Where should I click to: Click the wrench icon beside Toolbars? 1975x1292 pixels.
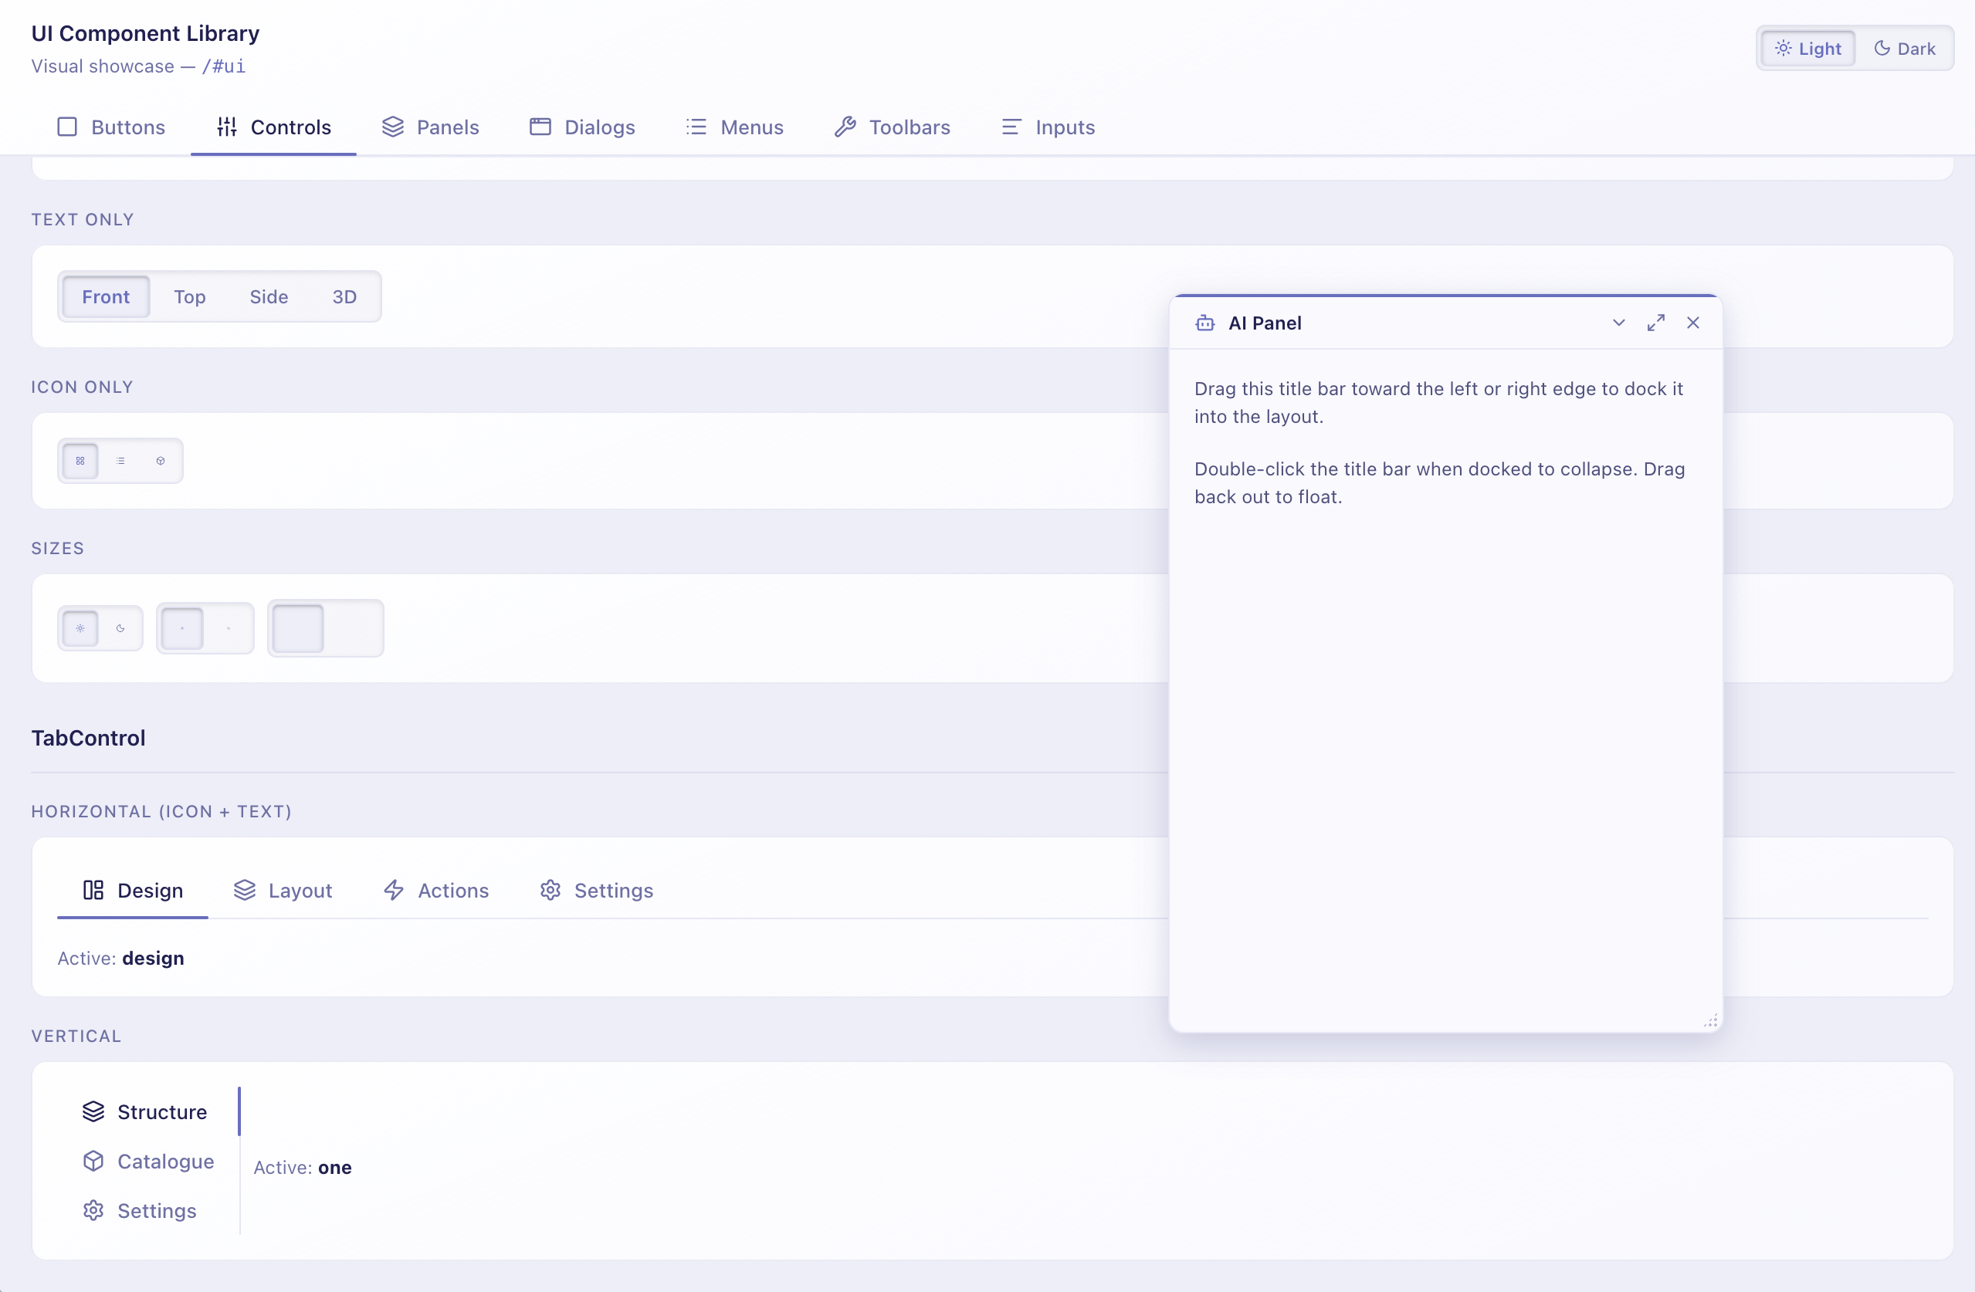pyautogui.click(x=845, y=127)
